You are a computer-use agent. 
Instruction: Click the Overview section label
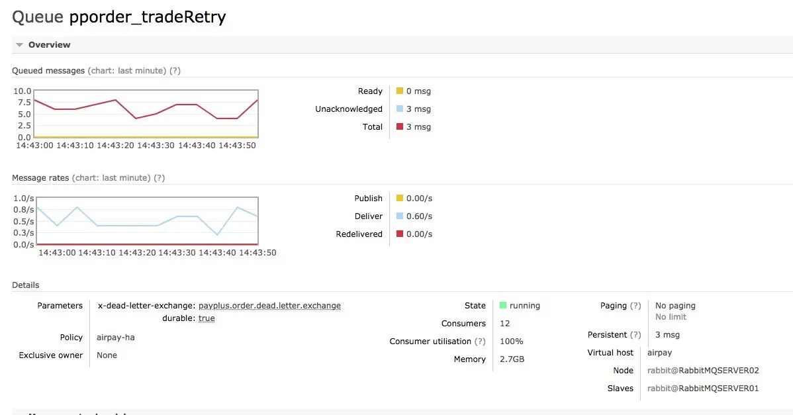click(50, 45)
